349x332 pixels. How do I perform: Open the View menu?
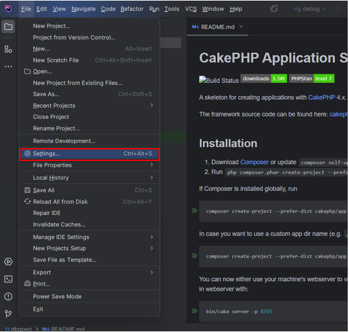(x=59, y=9)
